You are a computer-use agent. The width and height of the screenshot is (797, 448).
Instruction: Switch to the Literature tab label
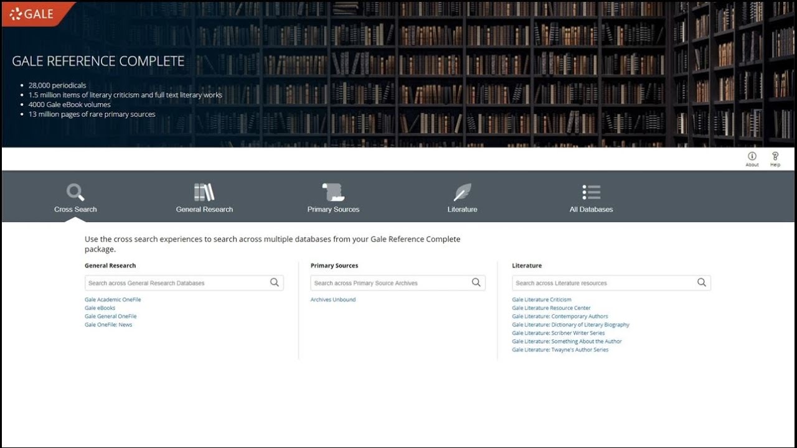tap(462, 210)
